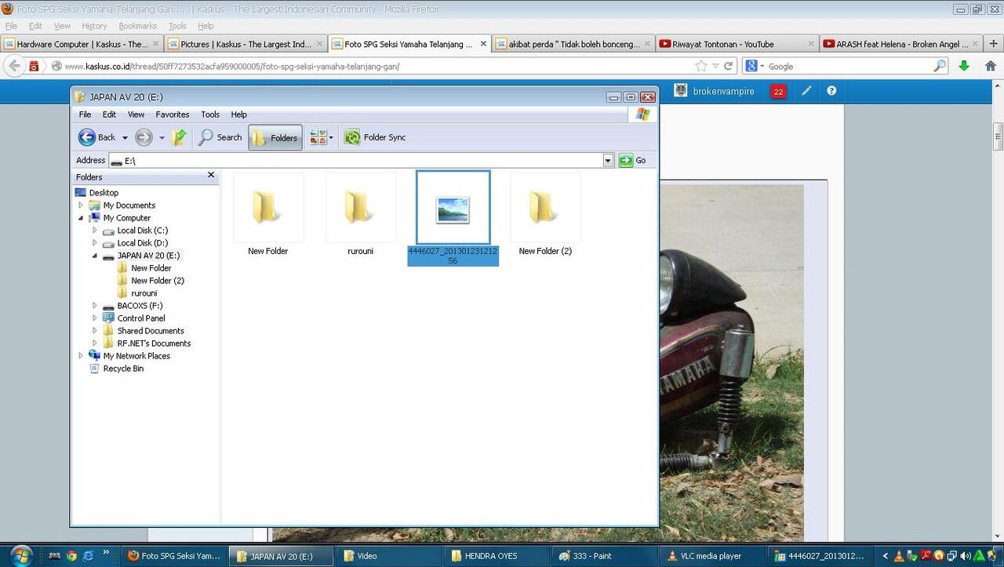Open brokenvampire user profile link
1004x567 pixels.
tap(723, 92)
